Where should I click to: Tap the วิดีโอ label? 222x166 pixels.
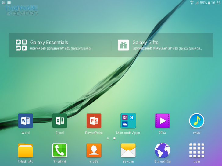click(163, 133)
